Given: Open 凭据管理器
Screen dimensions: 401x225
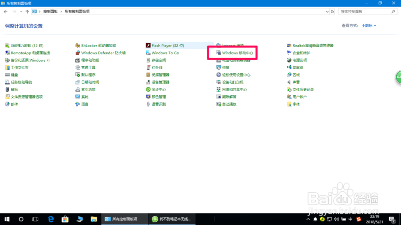Looking at the screenshot, I should click(x=158, y=75).
